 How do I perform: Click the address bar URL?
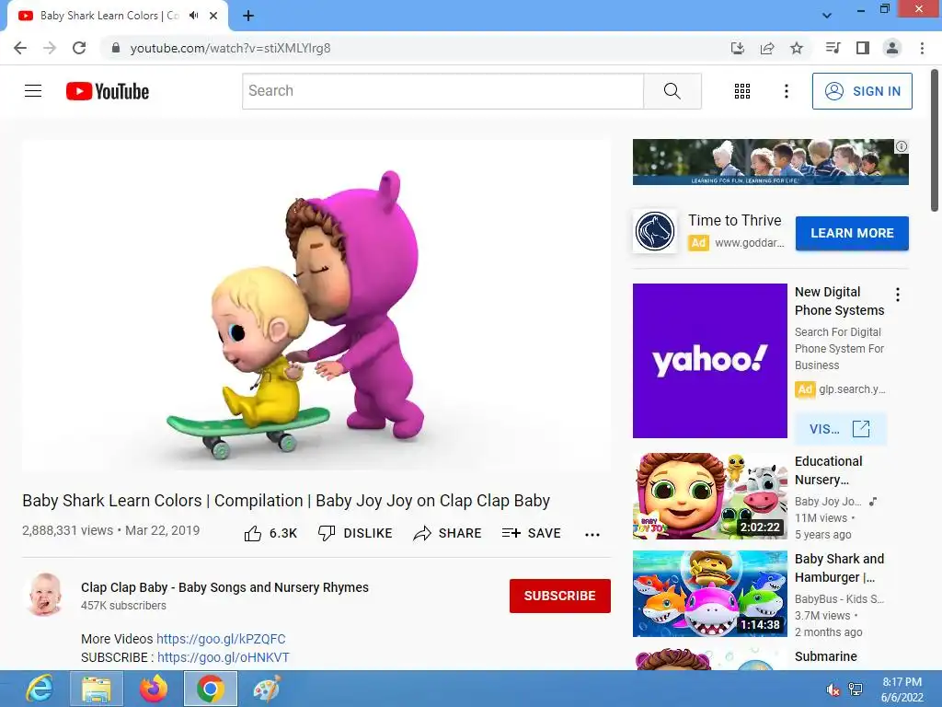click(x=230, y=48)
